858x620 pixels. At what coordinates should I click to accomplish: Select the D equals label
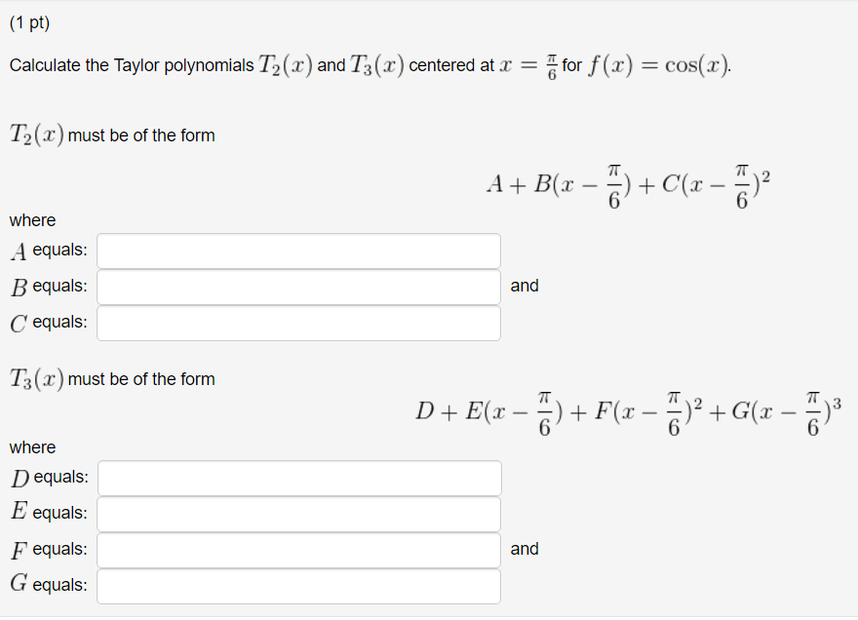47,478
